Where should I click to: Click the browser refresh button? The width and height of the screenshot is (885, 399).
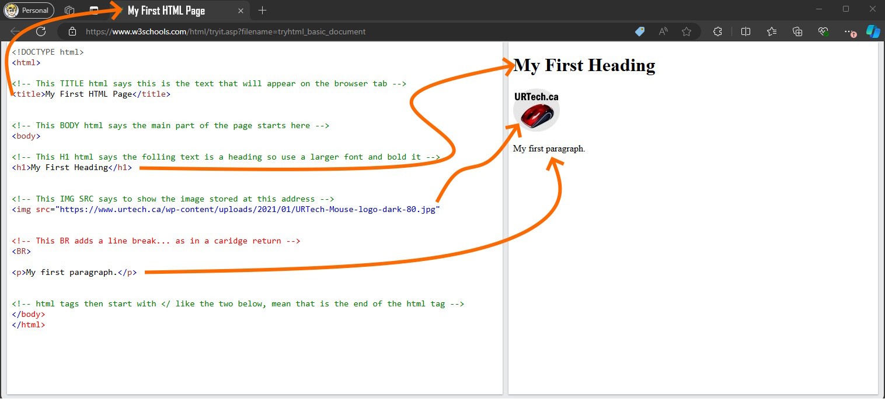[41, 31]
